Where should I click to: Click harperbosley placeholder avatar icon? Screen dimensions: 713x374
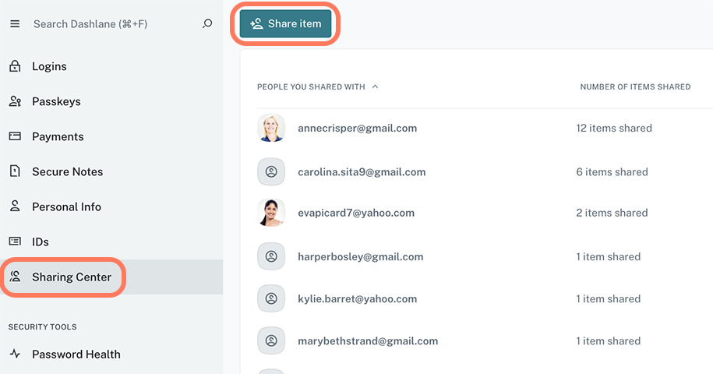click(x=271, y=257)
